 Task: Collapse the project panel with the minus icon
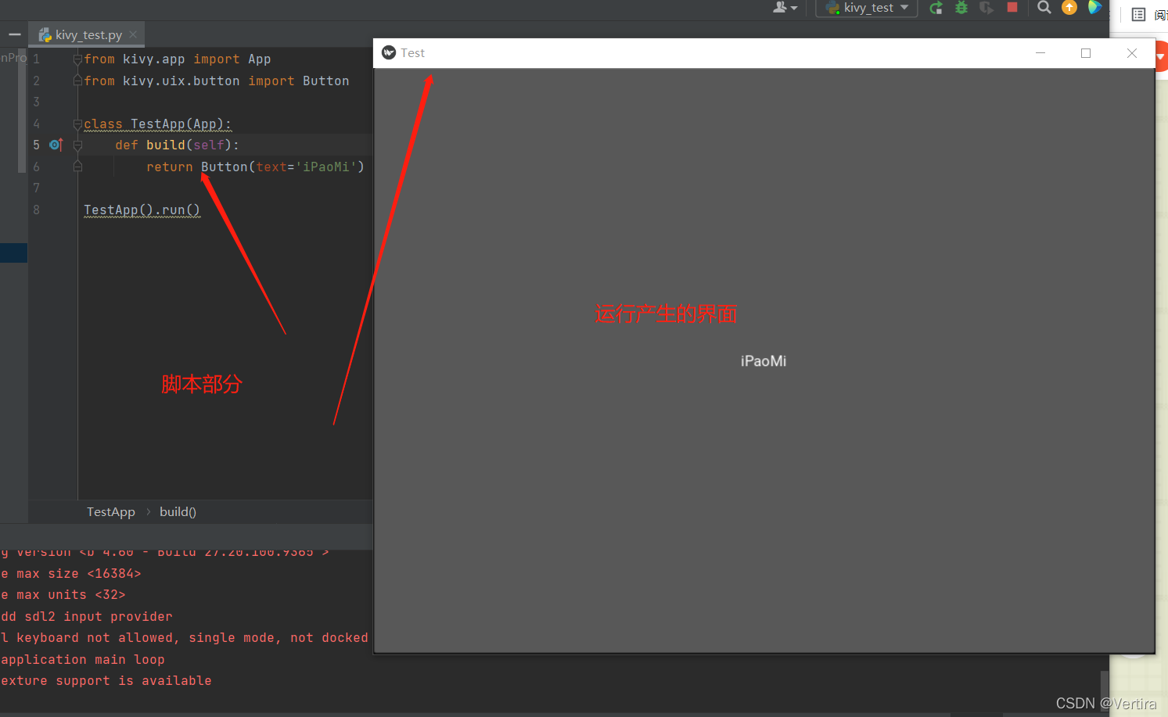pos(15,34)
